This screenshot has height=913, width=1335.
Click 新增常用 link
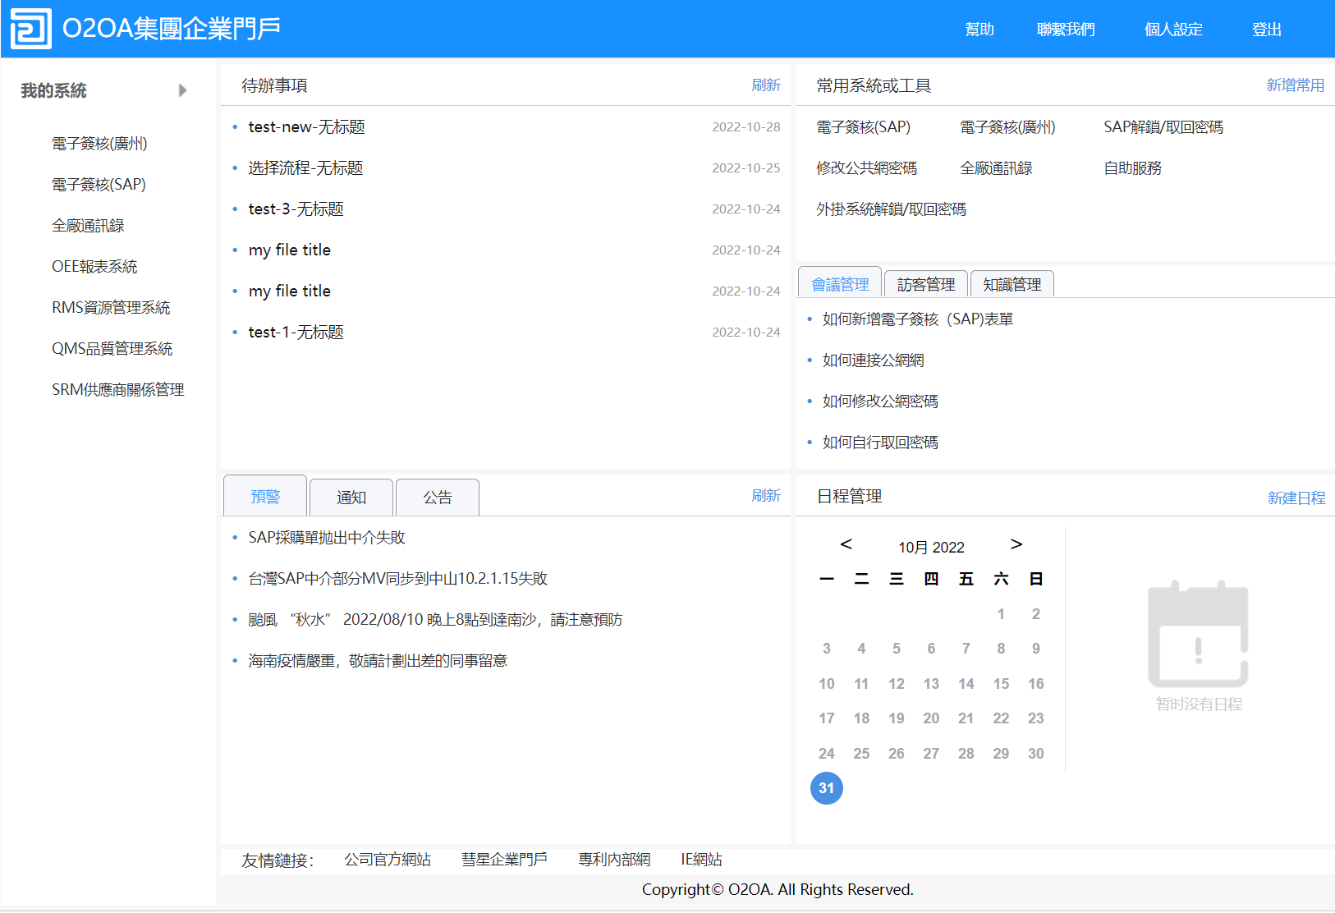1295,85
